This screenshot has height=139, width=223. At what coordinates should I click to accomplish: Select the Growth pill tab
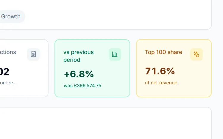[x=11, y=16]
